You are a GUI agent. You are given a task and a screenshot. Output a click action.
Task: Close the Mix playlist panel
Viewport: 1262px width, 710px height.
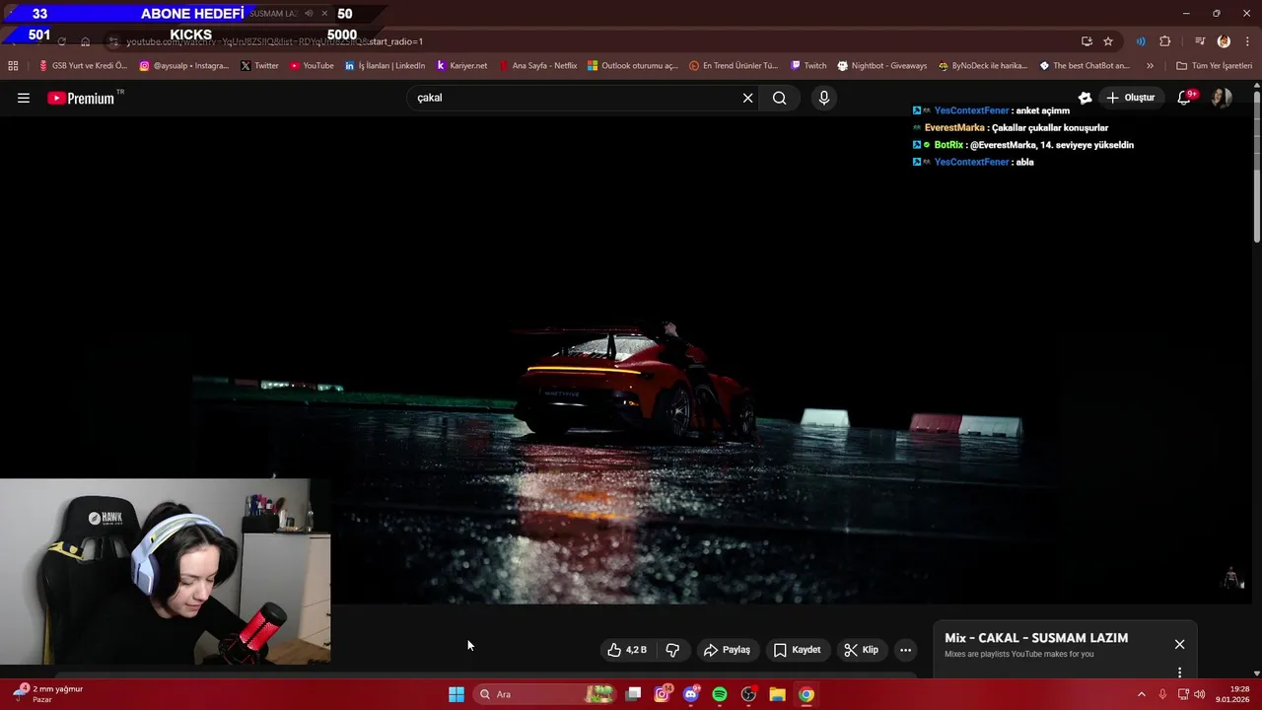point(1179,644)
